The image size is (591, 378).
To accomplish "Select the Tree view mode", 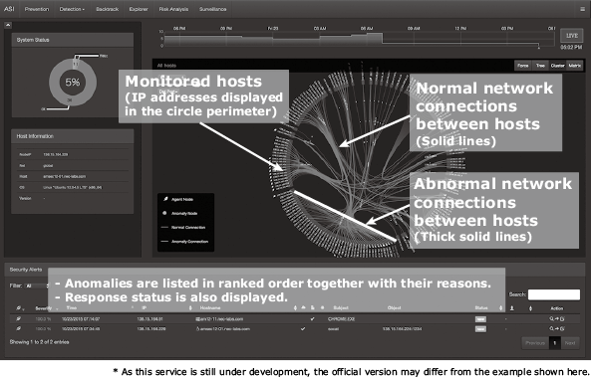I will pyautogui.click(x=540, y=66).
